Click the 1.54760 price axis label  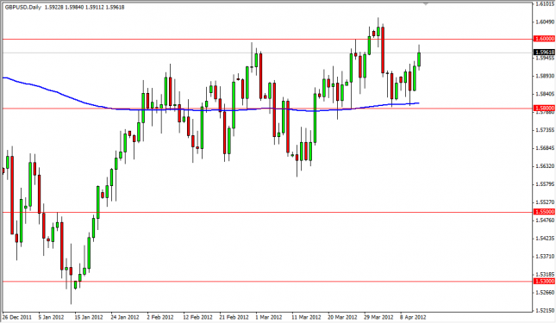(x=545, y=221)
